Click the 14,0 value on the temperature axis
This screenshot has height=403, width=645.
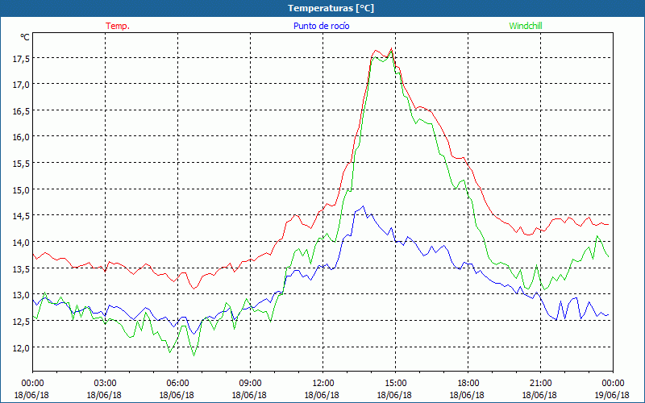click(21, 243)
